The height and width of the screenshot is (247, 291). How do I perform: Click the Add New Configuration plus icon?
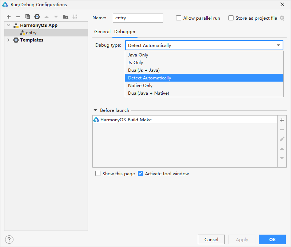9,17
